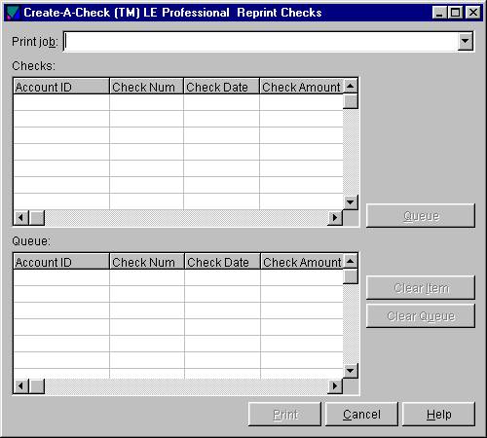Open the Print job dropdown arrow

tap(465, 41)
